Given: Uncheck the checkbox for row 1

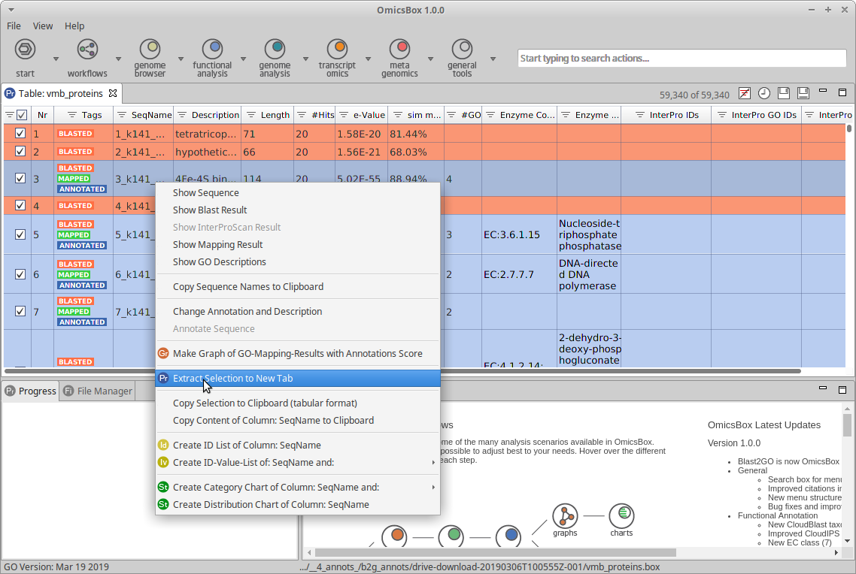Looking at the screenshot, I should [x=20, y=134].
